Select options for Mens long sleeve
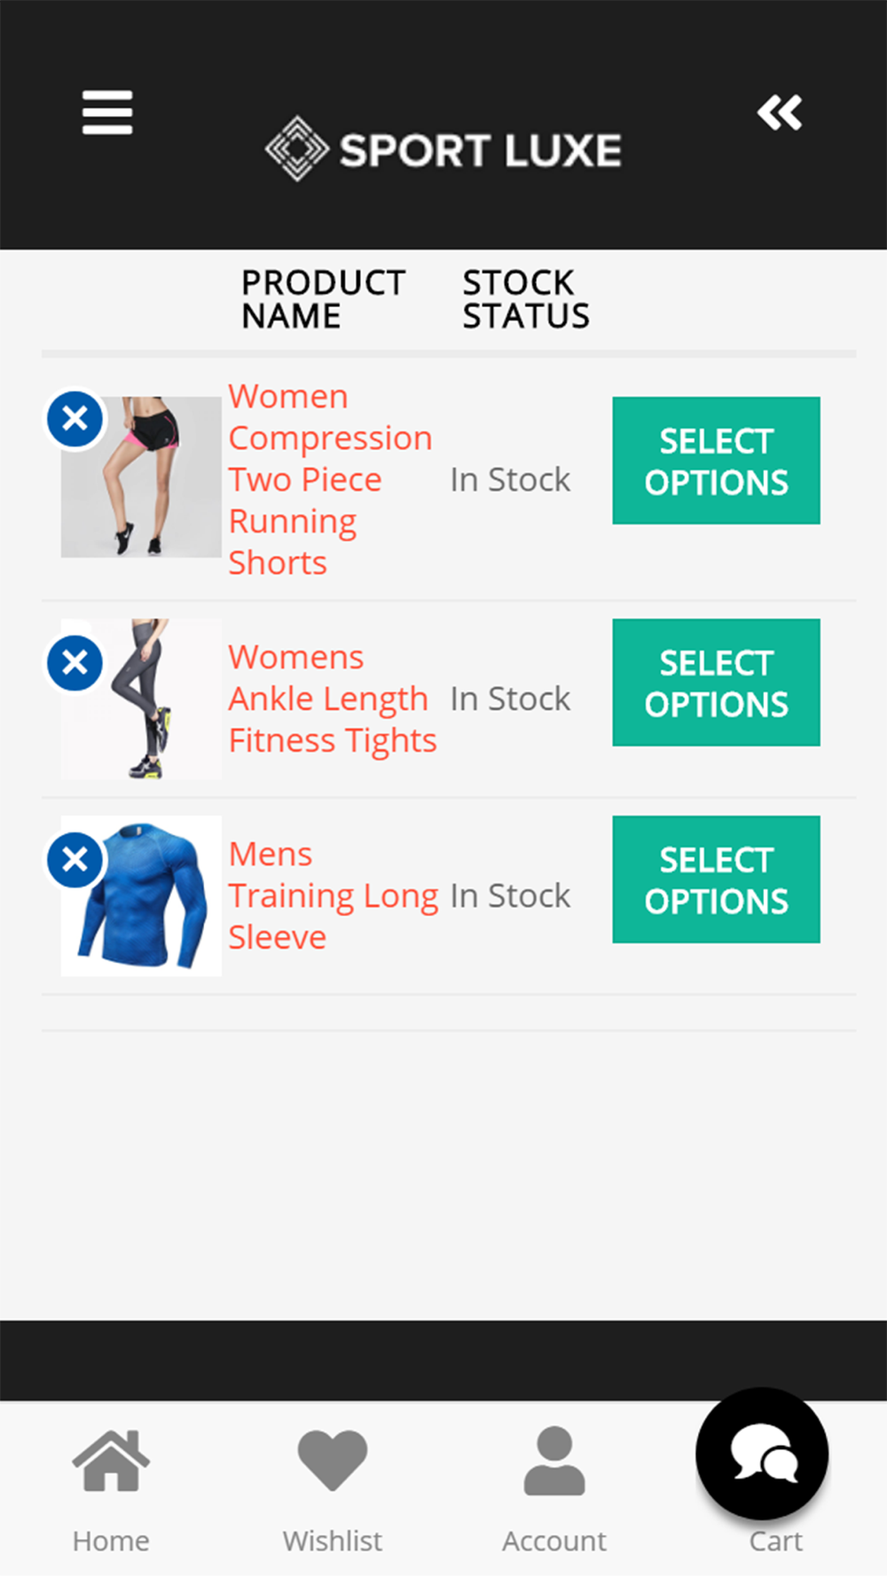The height and width of the screenshot is (1578, 887). coord(716,880)
